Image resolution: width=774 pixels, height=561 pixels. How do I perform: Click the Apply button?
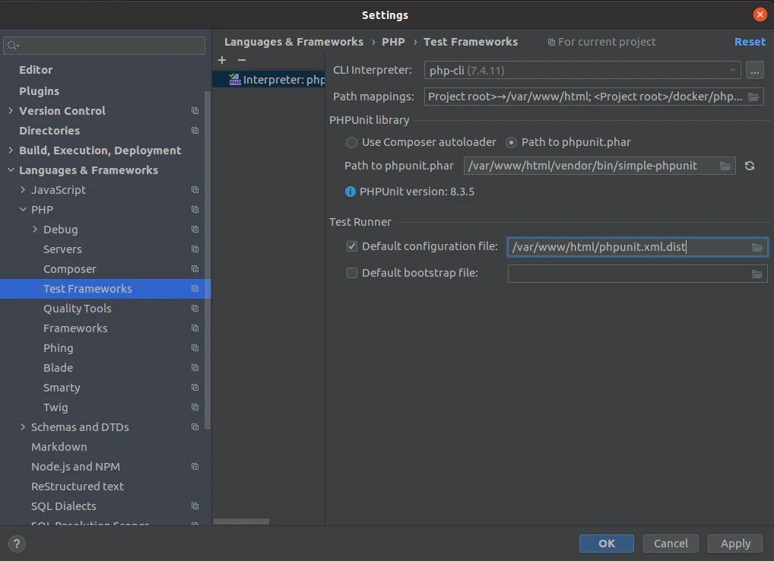pyautogui.click(x=735, y=544)
